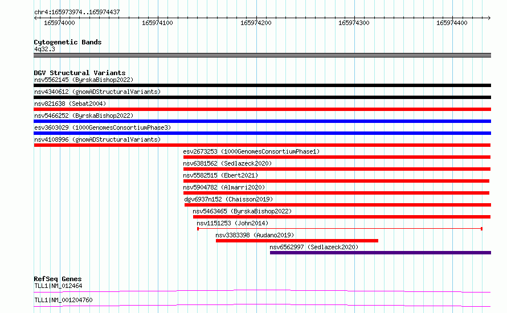Open the nsv6381562 (Sedlazeck2020) label
Screen dimensions: 507x313
click(227, 163)
